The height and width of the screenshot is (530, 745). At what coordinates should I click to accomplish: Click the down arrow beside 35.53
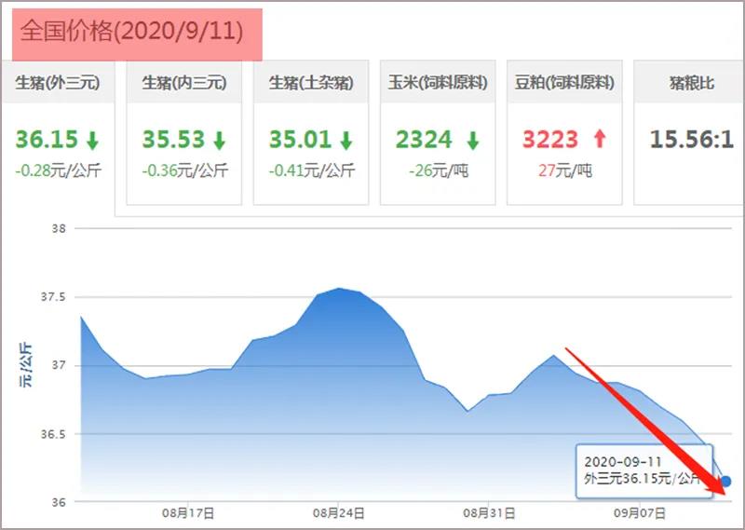pyautogui.click(x=220, y=141)
